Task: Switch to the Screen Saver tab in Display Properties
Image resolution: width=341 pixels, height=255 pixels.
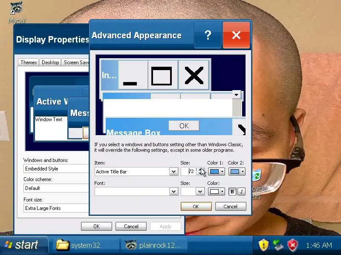Action: click(x=76, y=62)
